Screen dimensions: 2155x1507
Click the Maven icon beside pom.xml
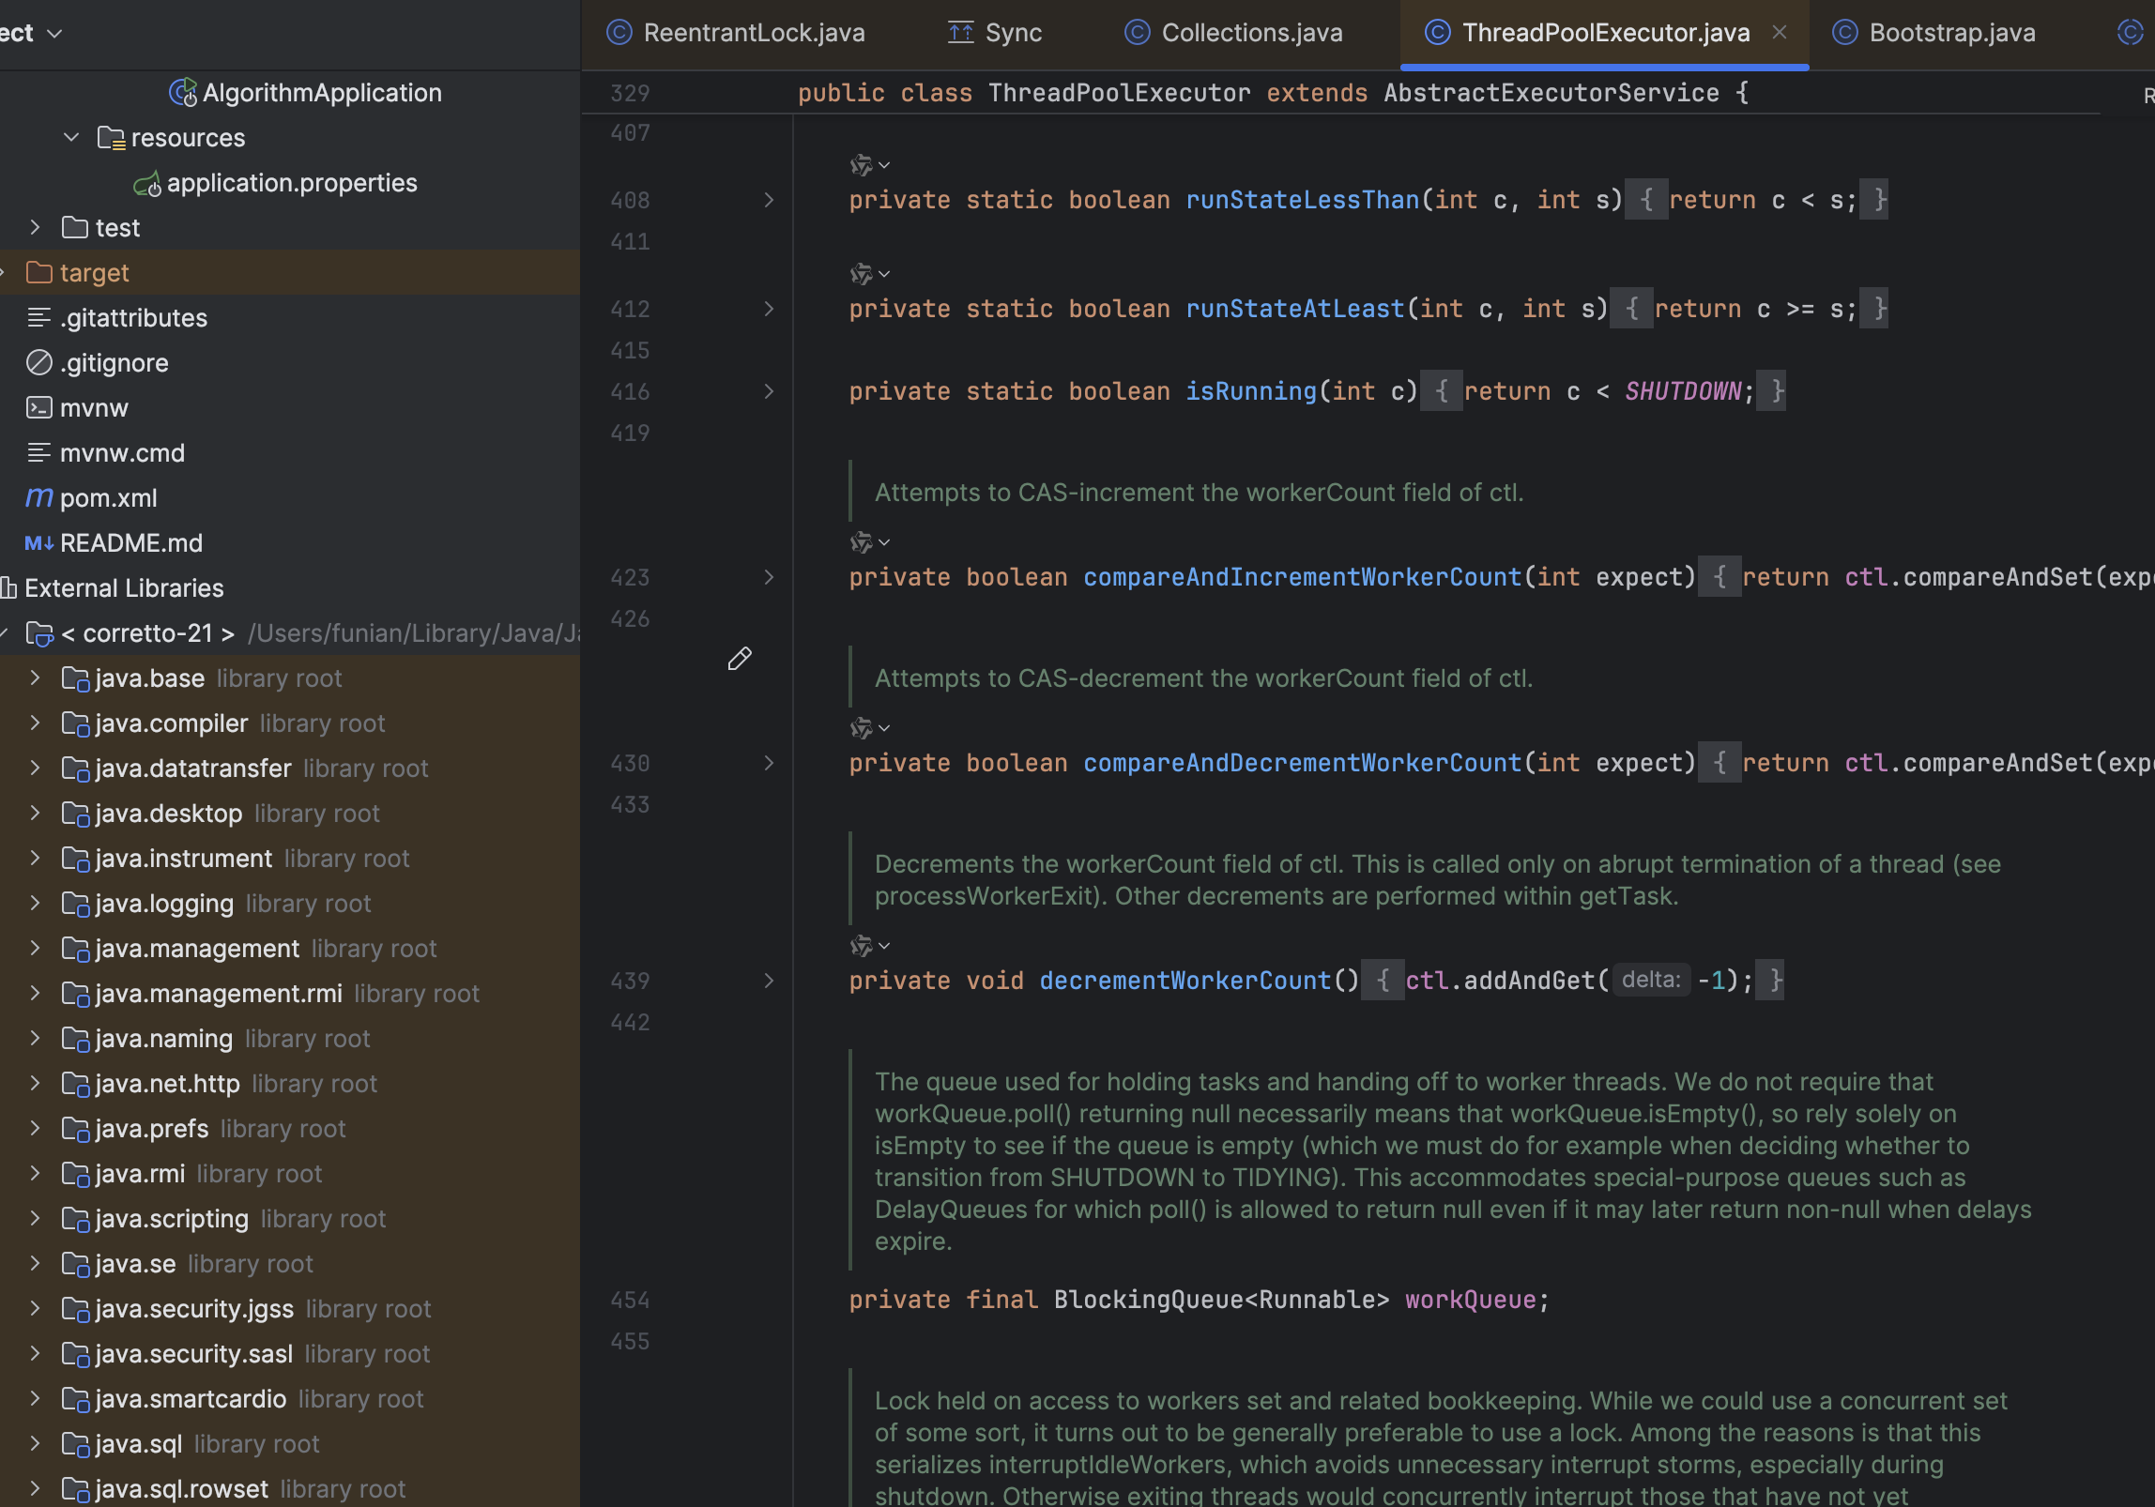click(x=39, y=498)
